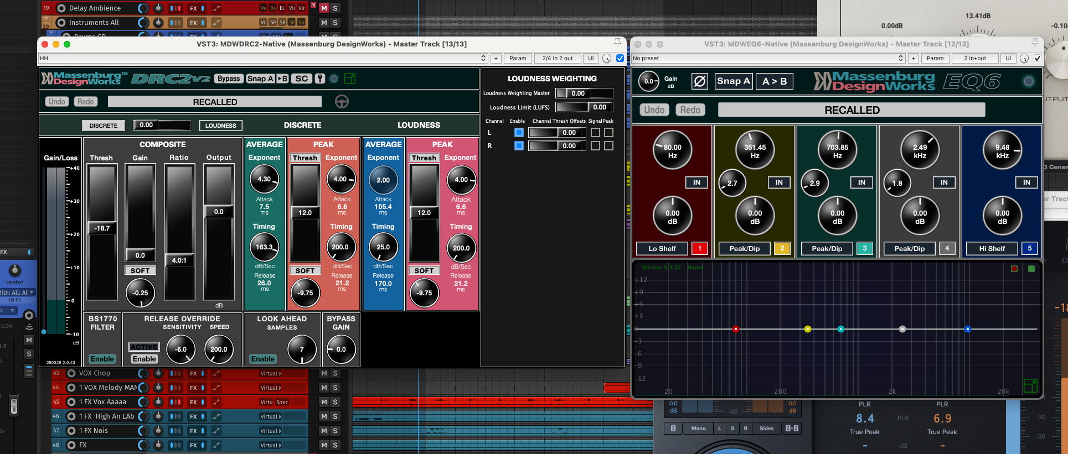1068x454 pixels.
Task: Click the wet/dry knob in EQ6 header
Action: click(1024, 58)
